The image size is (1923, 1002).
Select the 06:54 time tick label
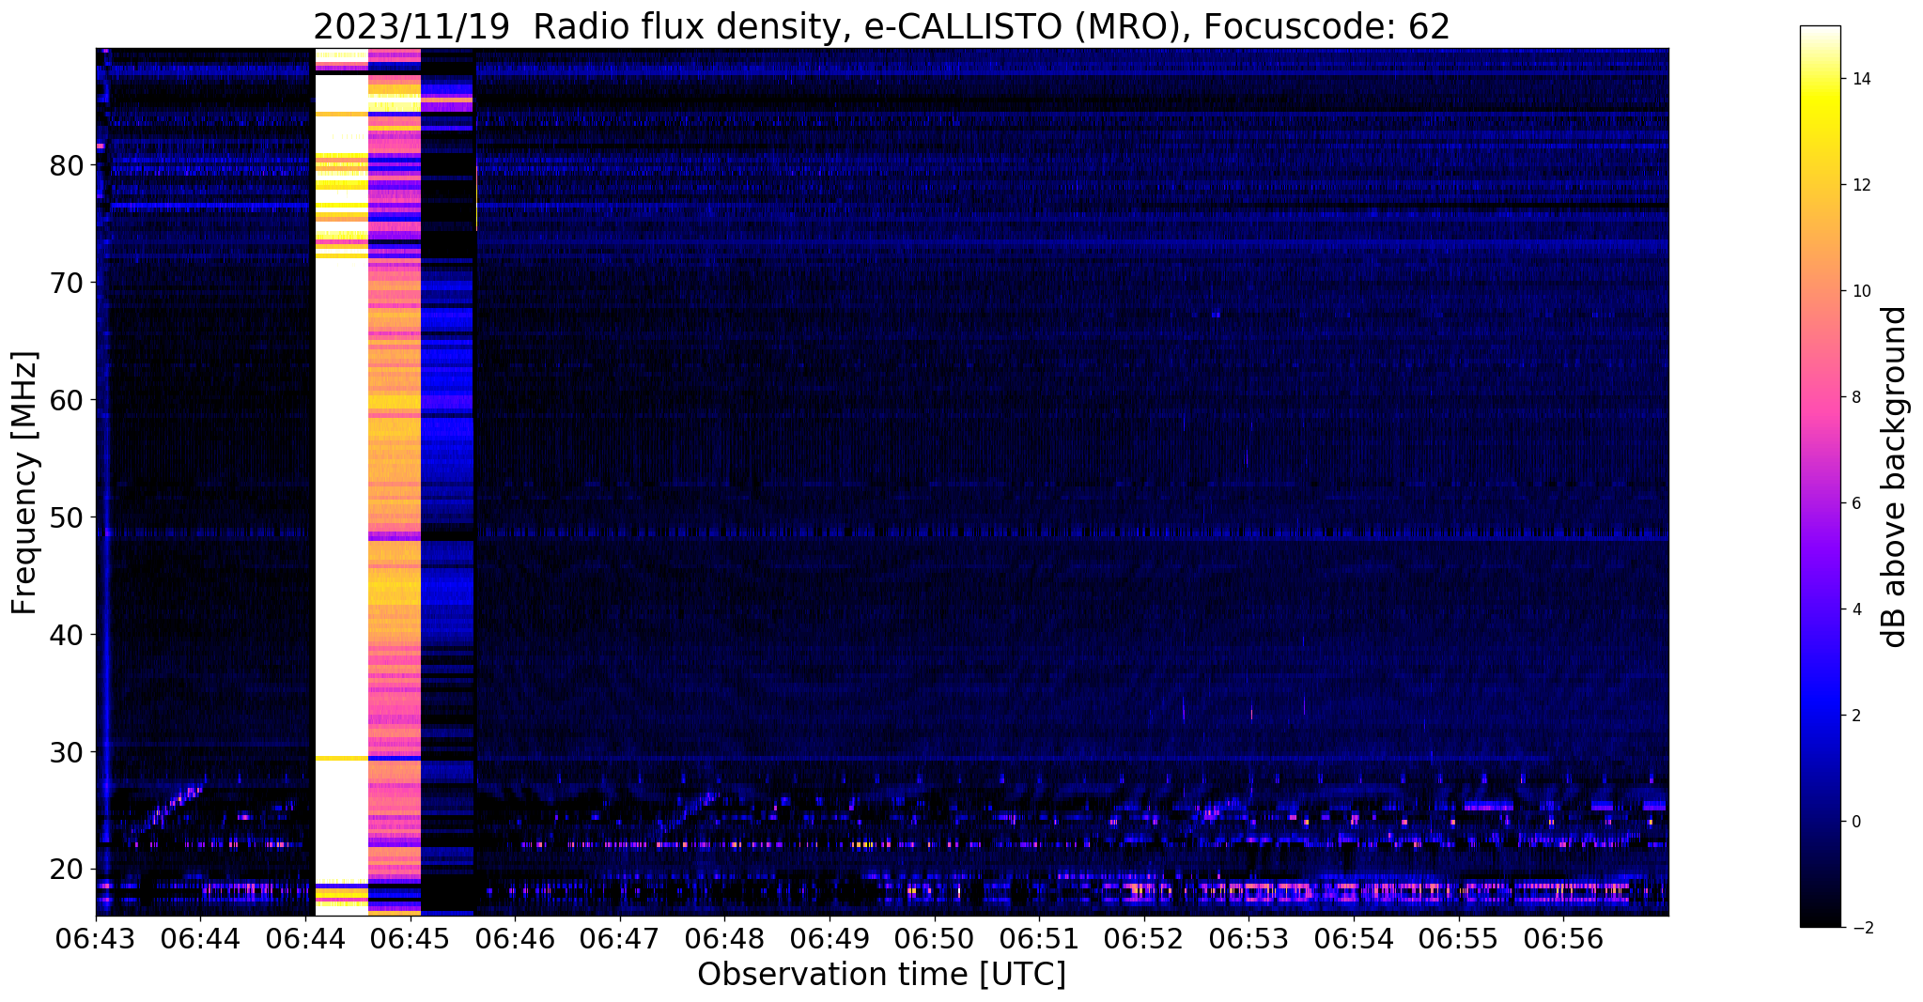(1354, 937)
